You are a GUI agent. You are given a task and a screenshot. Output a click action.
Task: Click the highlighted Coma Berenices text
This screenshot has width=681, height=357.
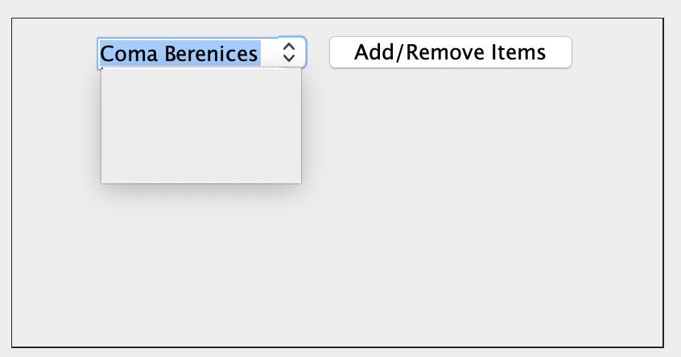coord(179,54)
